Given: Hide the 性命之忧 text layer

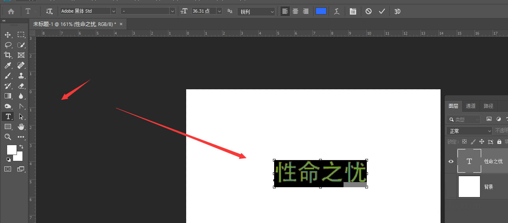Looking at the screenshot, I should tap(451, 161).
